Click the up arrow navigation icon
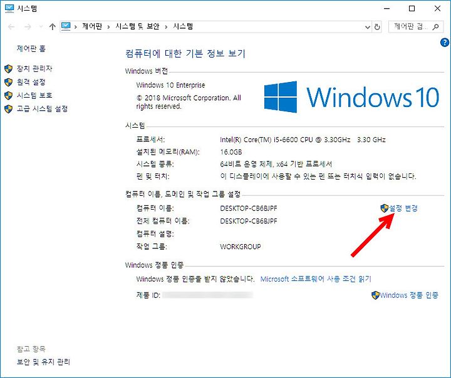 tap(52, 27)
